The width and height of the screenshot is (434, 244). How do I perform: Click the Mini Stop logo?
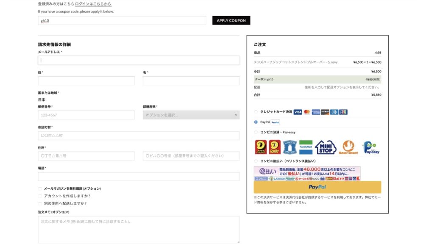coord(325,147)
